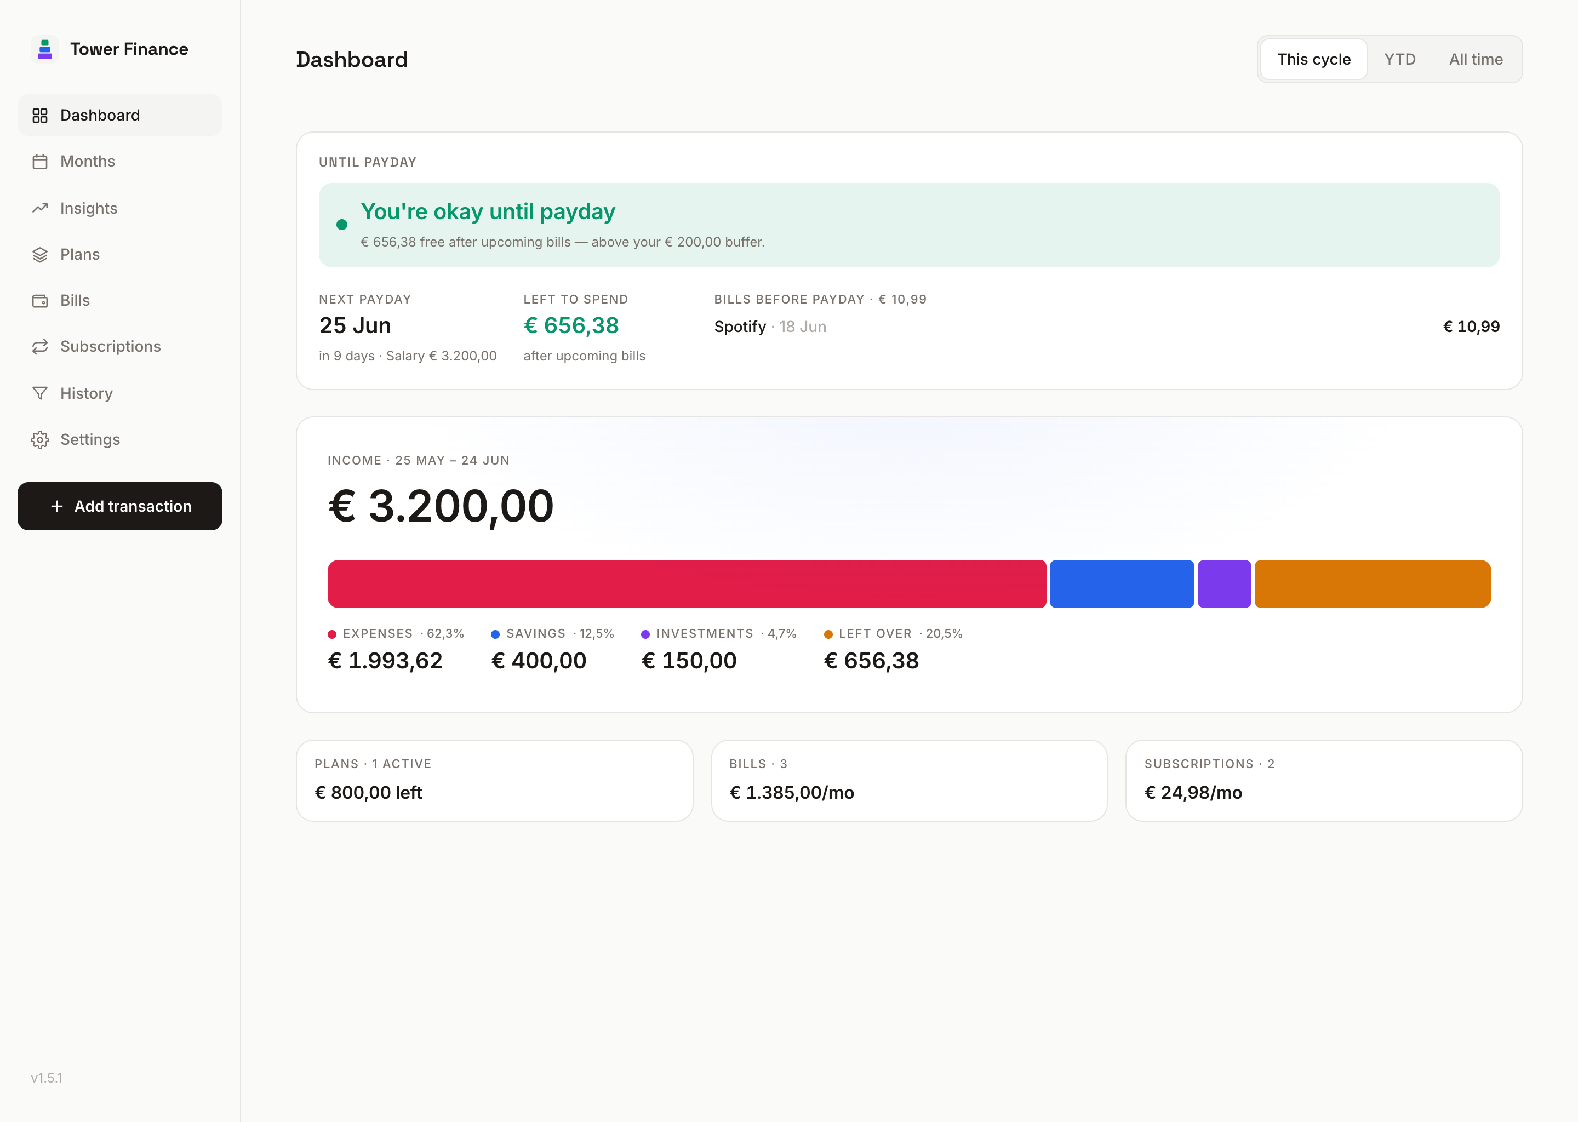Open the Subscriptions 2 summary card

click(1324, 781)
